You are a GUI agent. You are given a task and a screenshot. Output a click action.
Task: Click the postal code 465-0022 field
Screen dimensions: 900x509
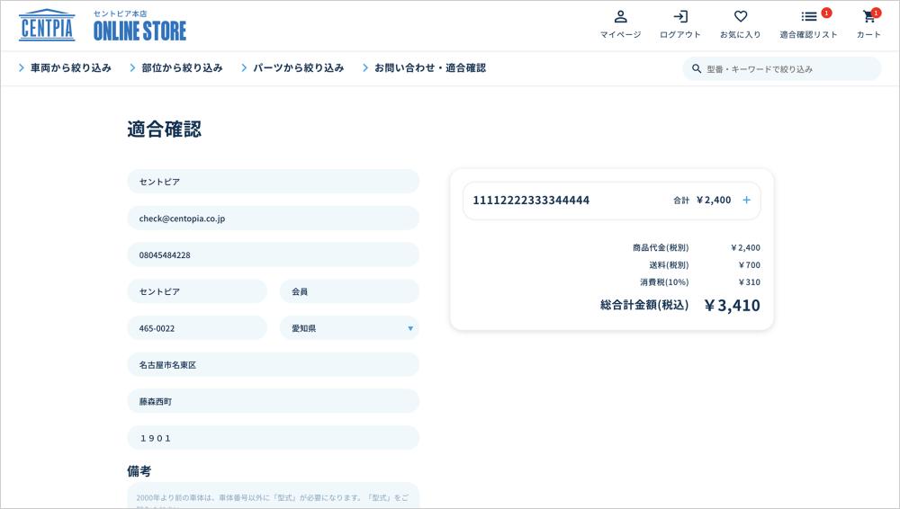tap(196, 328)
